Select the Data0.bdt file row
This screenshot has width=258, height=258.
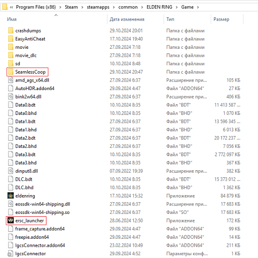point(124,105)
